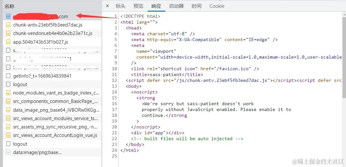
Task: Switch to the 预览 (Preview) tab
Action: pos(138,6)
